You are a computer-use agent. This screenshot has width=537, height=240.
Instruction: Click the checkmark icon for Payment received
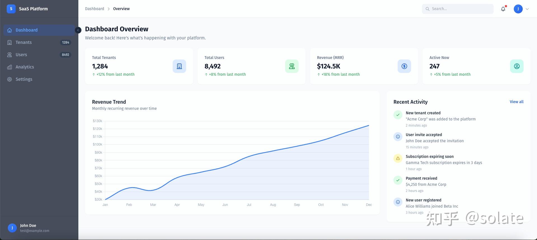(398, 180)
